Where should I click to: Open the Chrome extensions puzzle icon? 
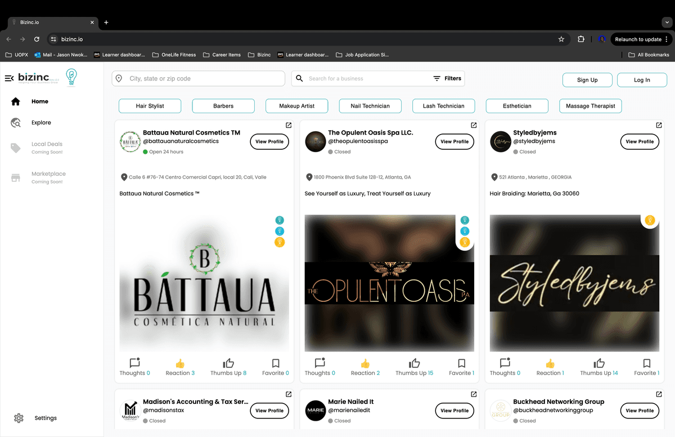[x=581, y=39]
